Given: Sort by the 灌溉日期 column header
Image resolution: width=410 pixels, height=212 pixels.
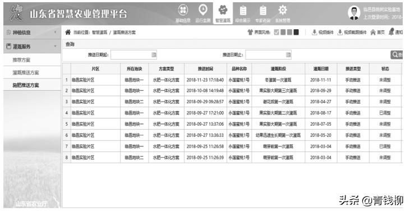Looking at the screenshot, I should [321, 69].
